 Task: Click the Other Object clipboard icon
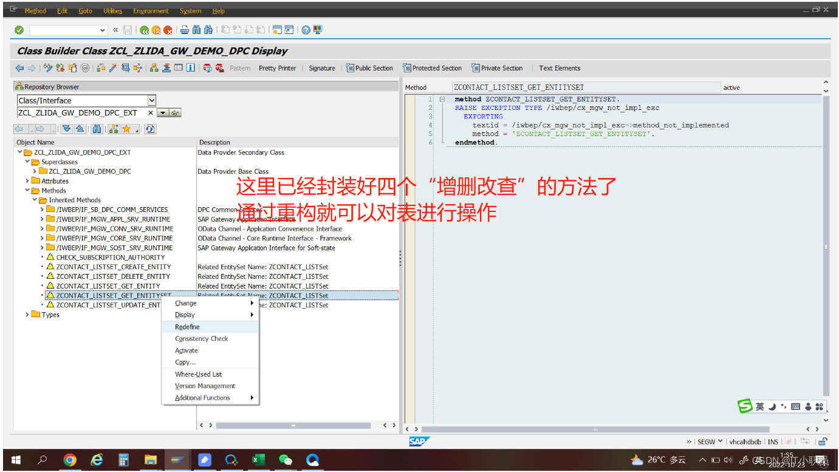72,68
